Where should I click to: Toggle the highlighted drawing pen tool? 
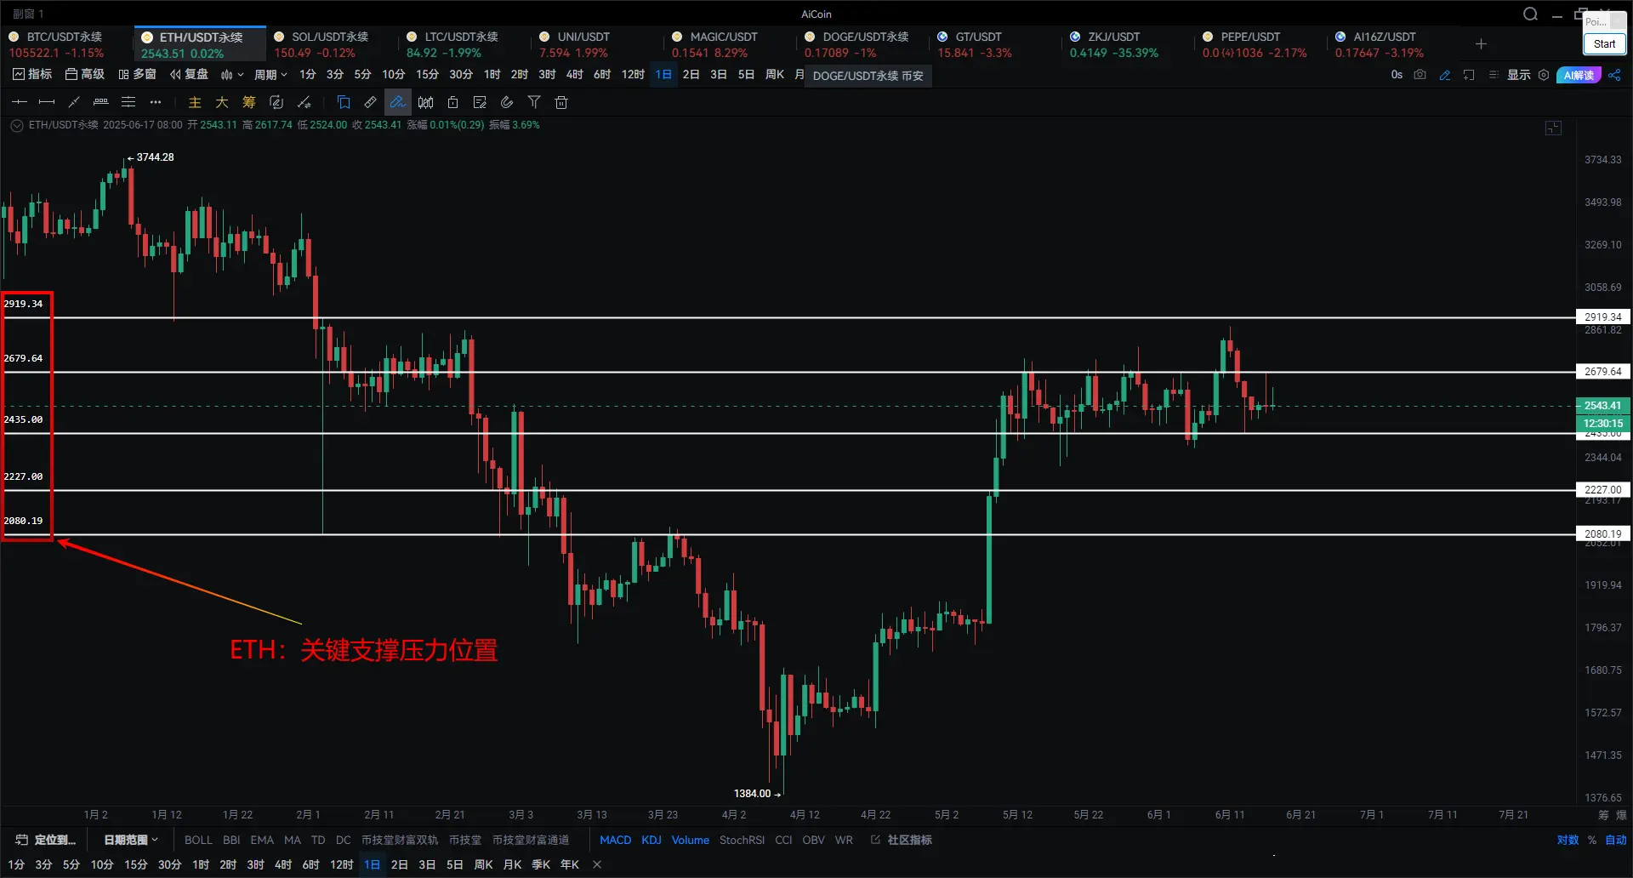click(x=397, y=102)
